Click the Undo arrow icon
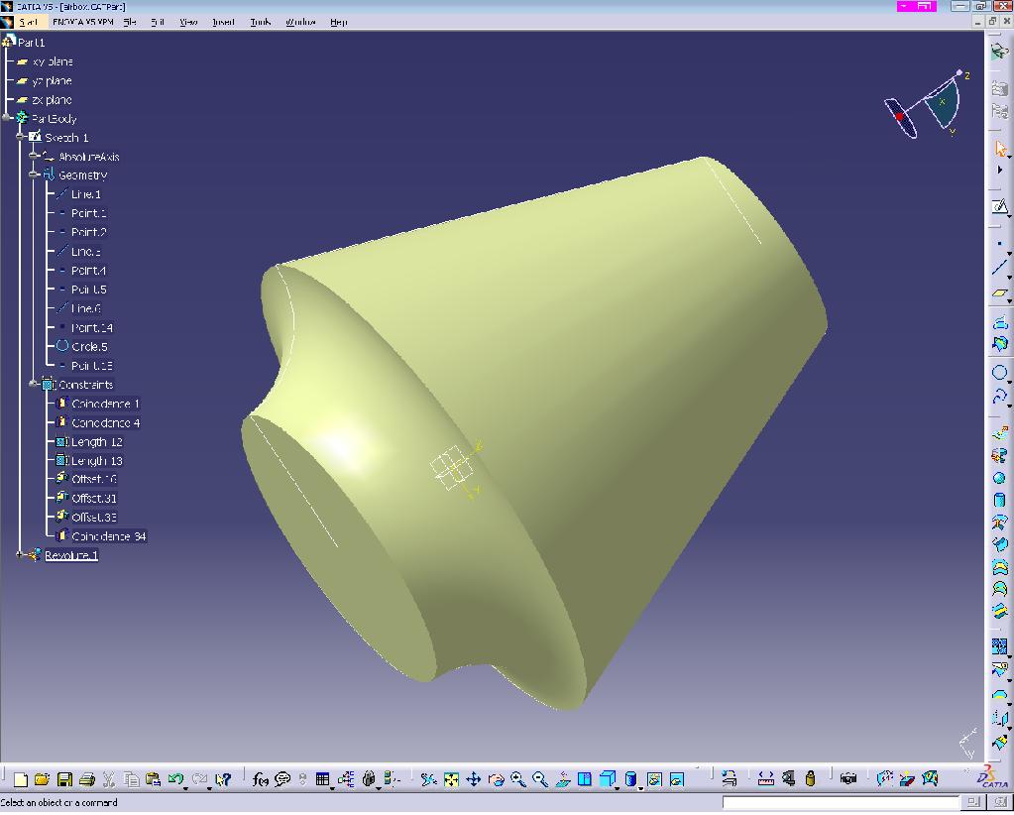The height and width of the screenshot is (815, 1014). point(175,780)
